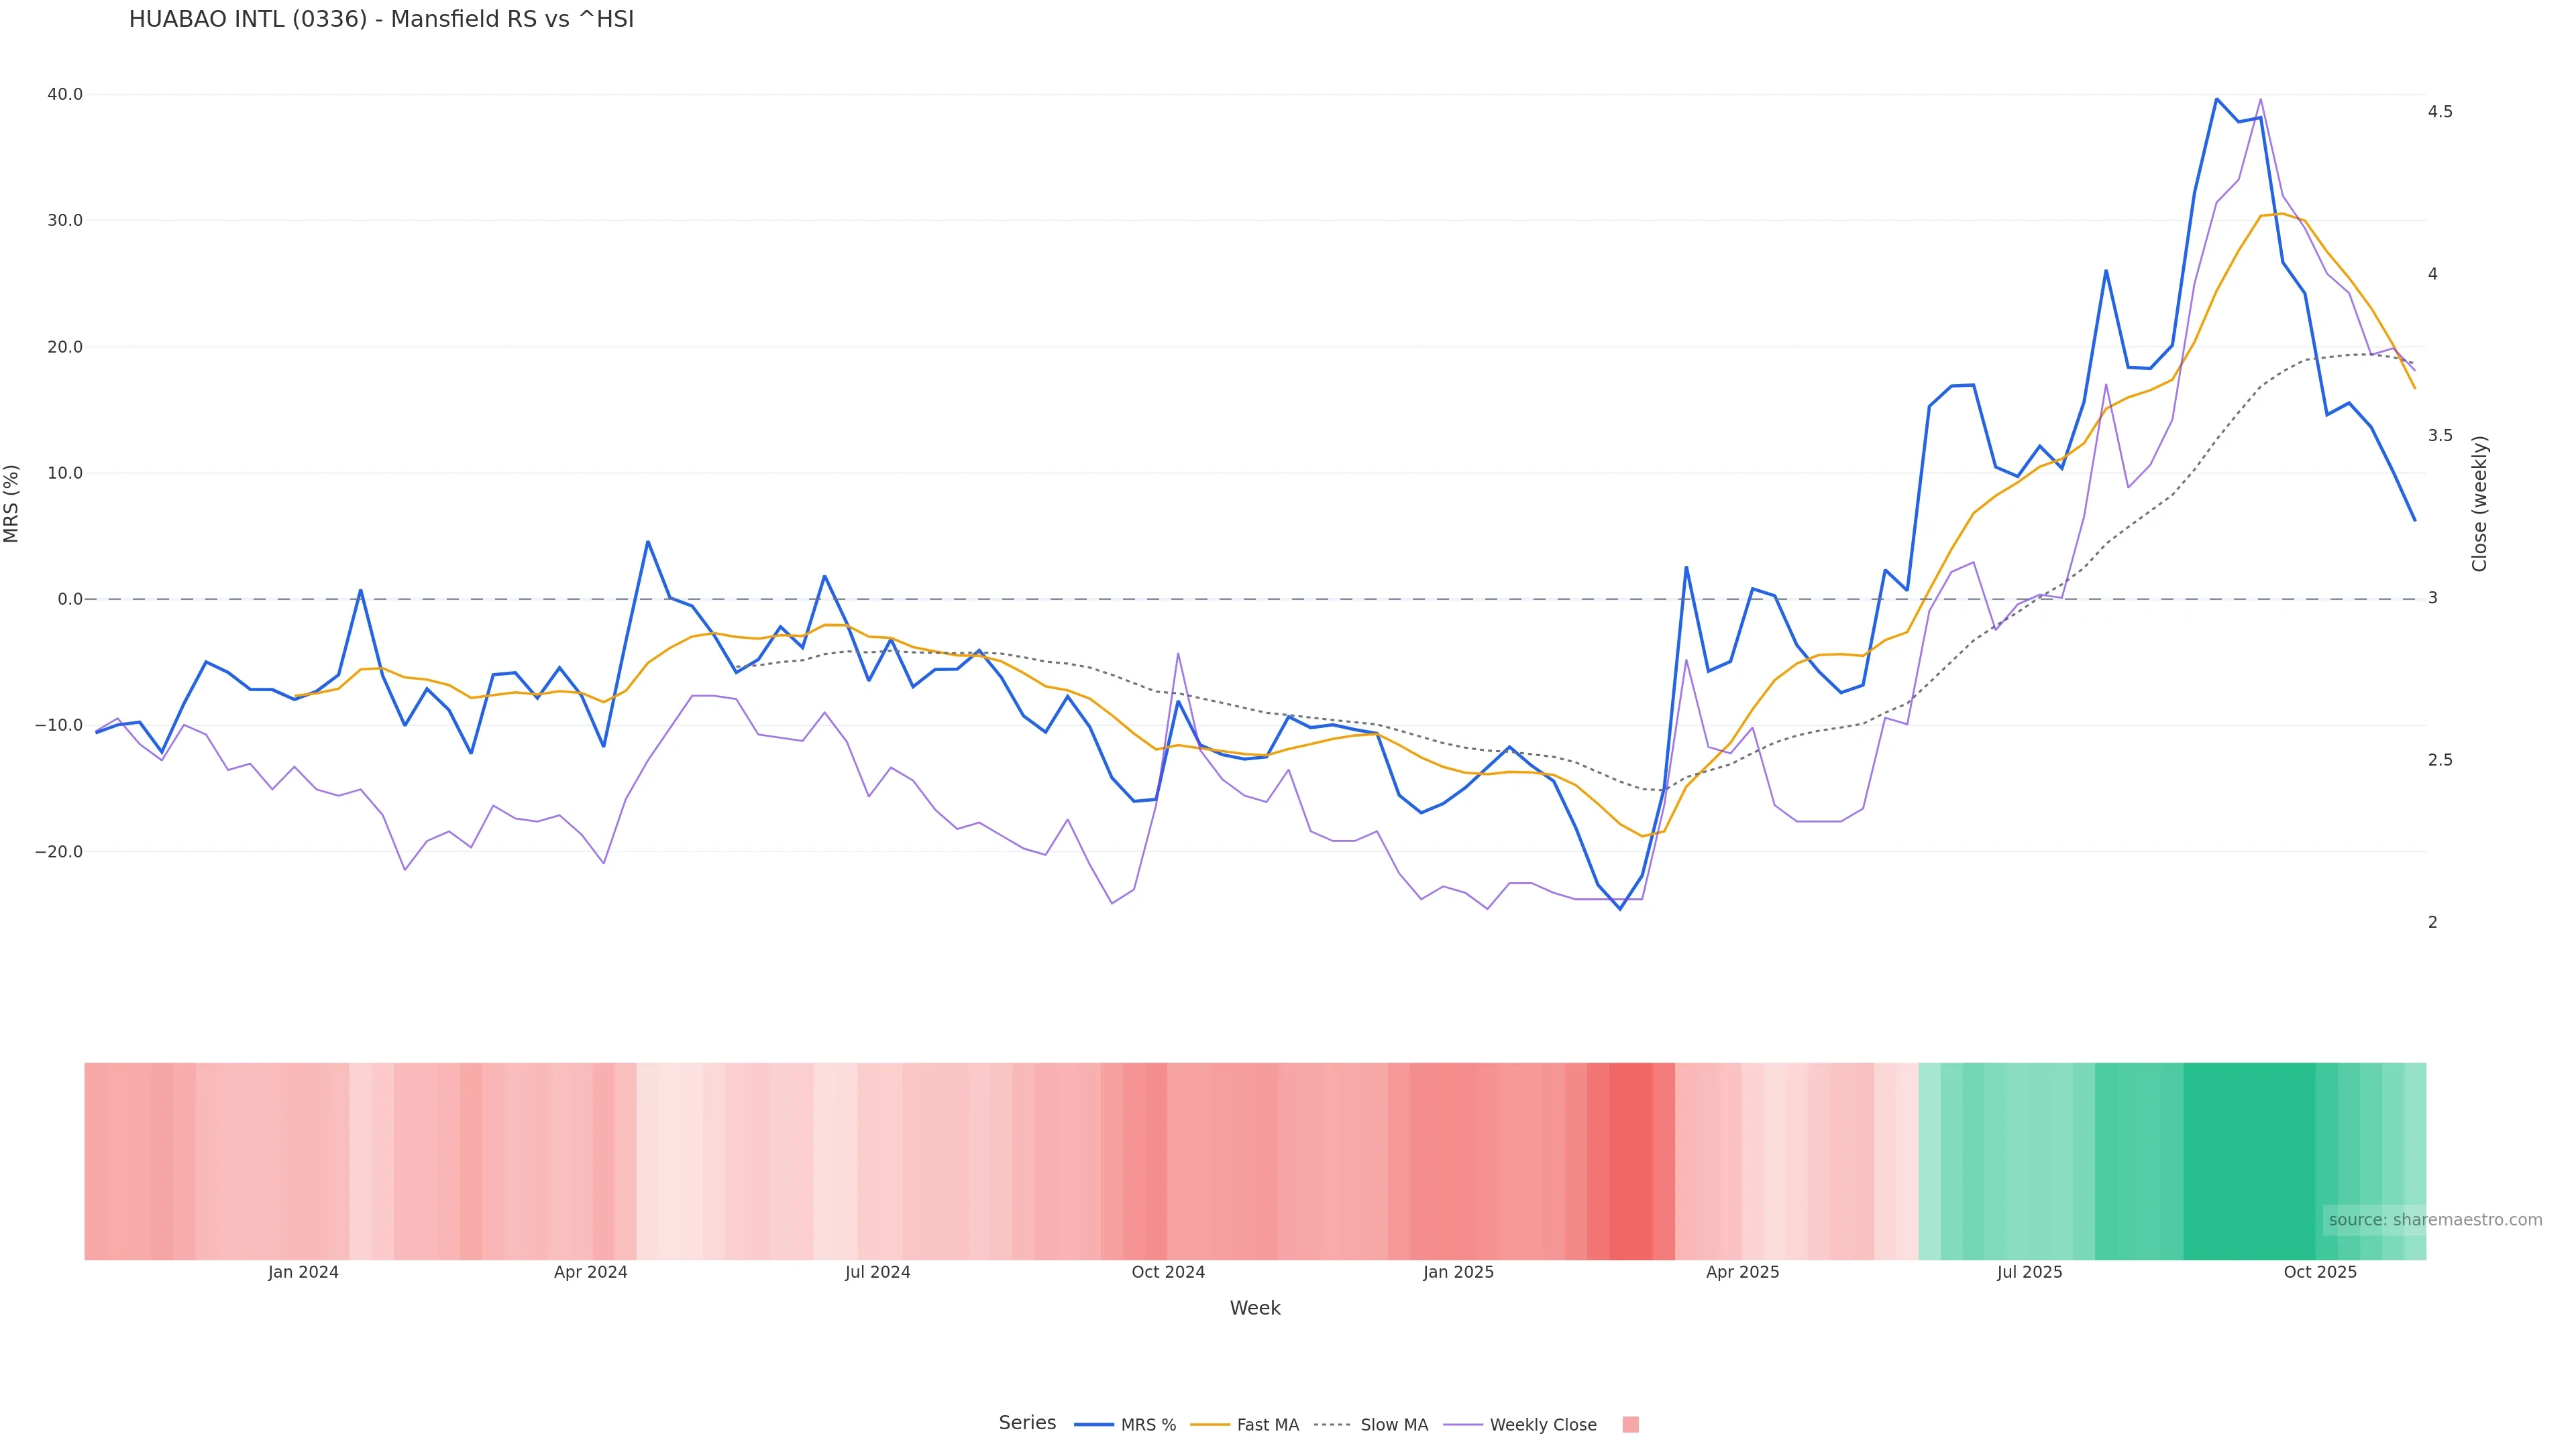Click the pink legend color swatch
Screen dimensions: 2576x1448
[1630, 1425]
